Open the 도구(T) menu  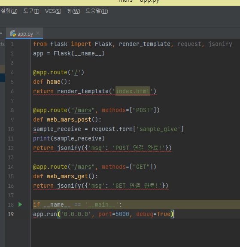pos(31,11)
